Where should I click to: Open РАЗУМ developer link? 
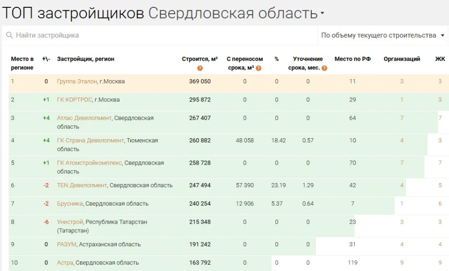(x=66, y=244)
